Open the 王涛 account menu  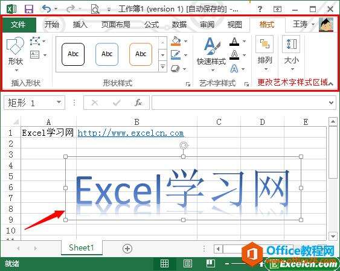tap(303, 24)
